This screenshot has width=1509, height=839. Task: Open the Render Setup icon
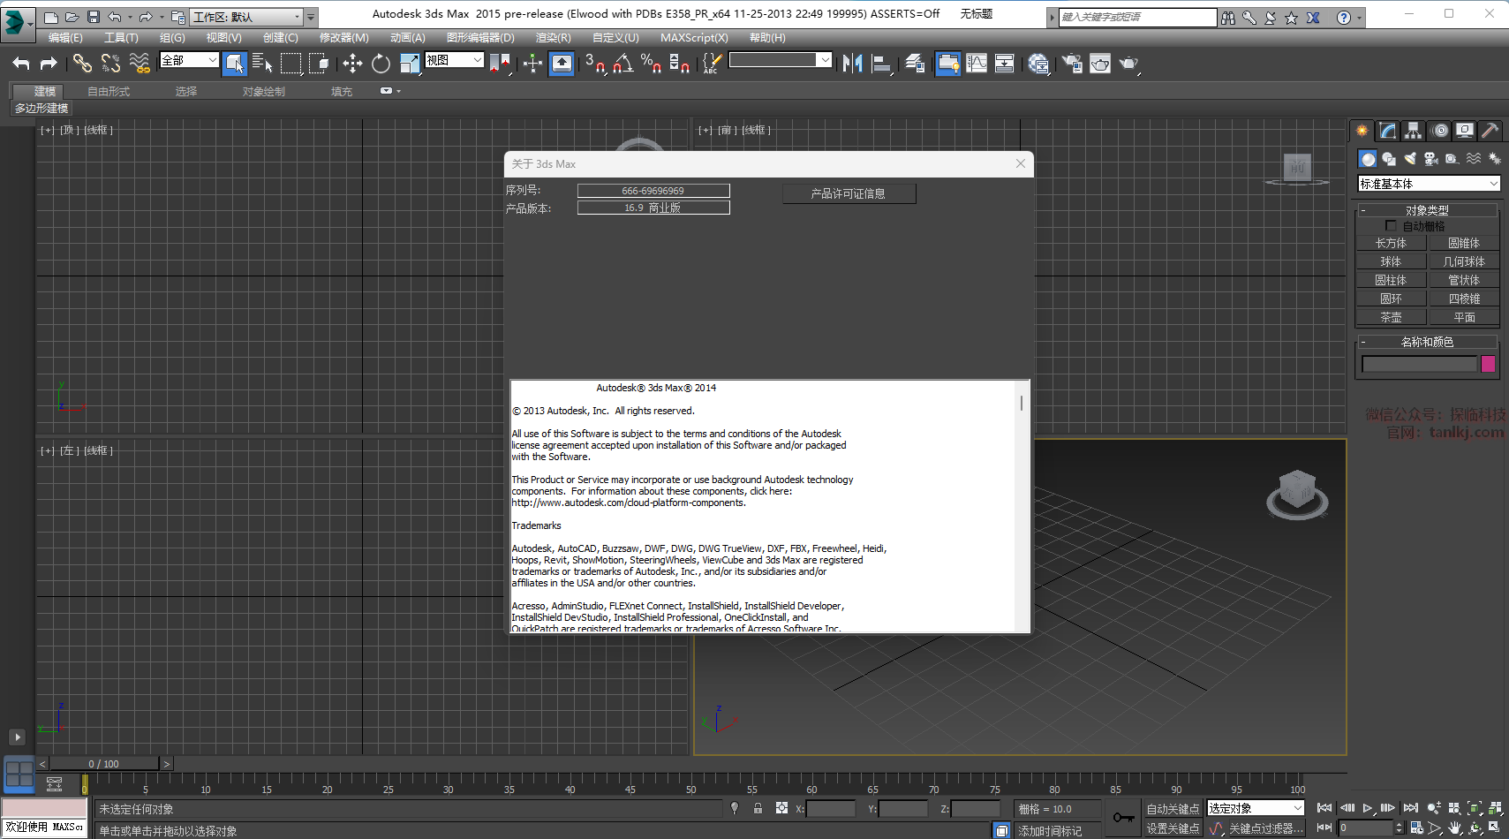tap(1072, 63)
